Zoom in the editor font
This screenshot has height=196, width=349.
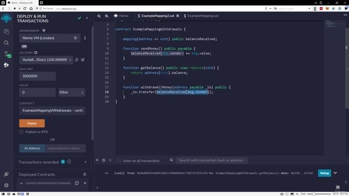click(x=107, y=16)
